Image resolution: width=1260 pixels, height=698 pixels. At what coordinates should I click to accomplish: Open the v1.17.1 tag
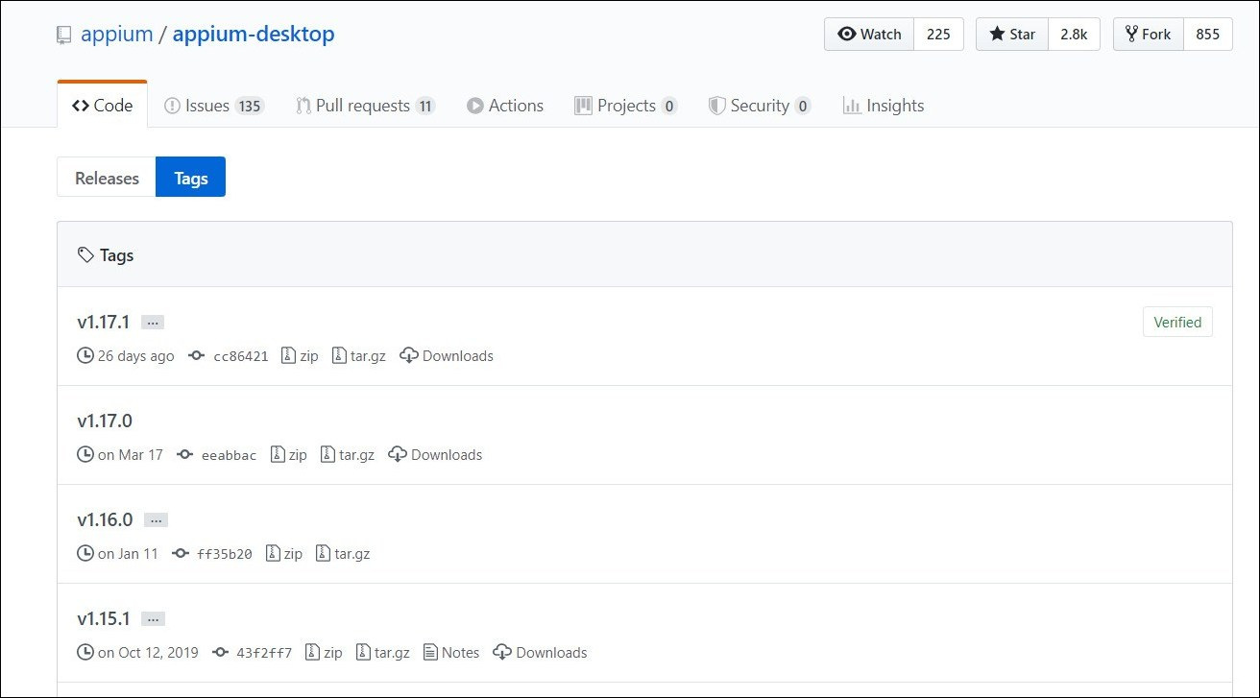pyautogui.click(x=103, y=322)
